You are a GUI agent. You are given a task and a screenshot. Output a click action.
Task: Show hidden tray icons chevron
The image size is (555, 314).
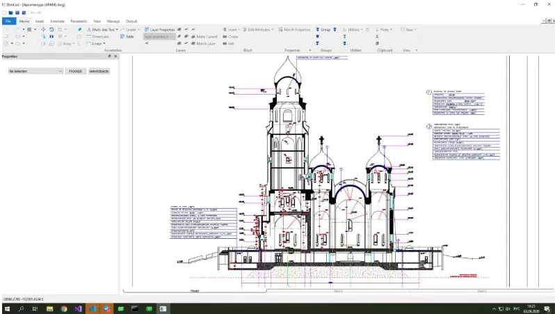494,308
